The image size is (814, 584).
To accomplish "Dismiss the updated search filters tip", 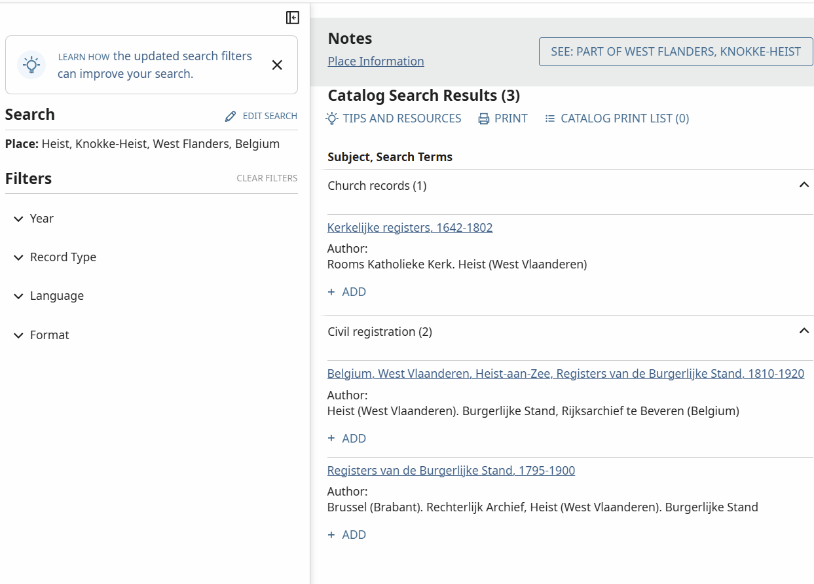I will pyautogui.click(x=277, y=65).
